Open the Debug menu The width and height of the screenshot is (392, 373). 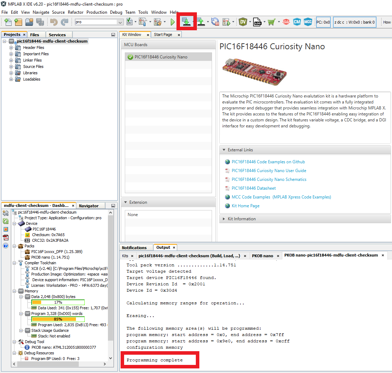116,12
